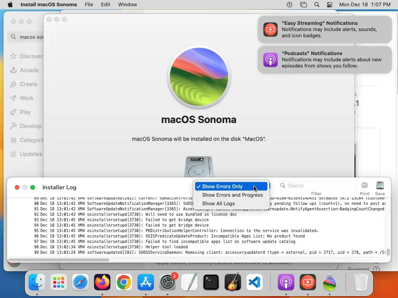Open the Trash in the Dock
Screen dimensions: 398x298
click(361, 282)
